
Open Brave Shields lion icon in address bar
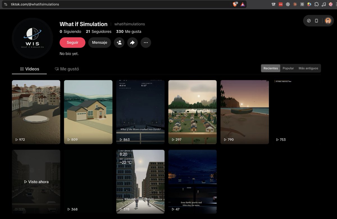(x=235, y=4)
